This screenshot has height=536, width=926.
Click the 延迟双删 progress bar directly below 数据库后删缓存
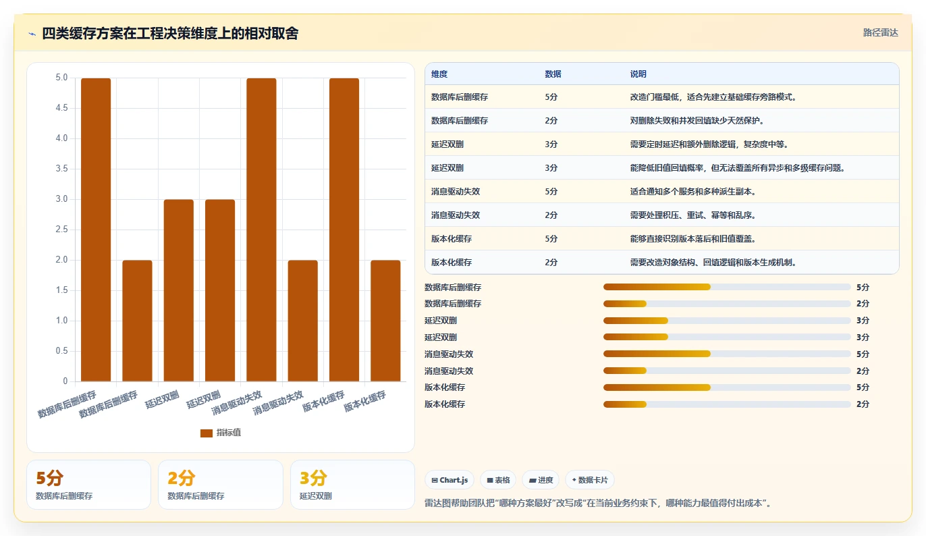click(727, 321)
